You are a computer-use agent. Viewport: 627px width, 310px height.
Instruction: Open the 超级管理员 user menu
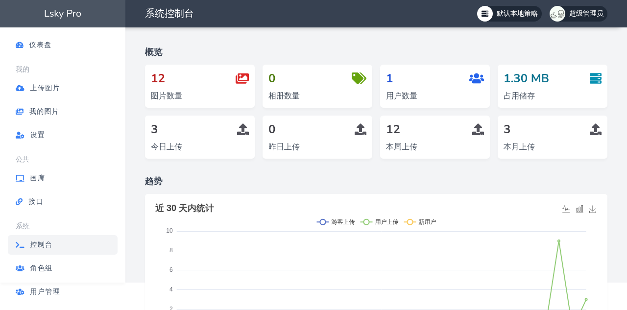tap(579, 14)
